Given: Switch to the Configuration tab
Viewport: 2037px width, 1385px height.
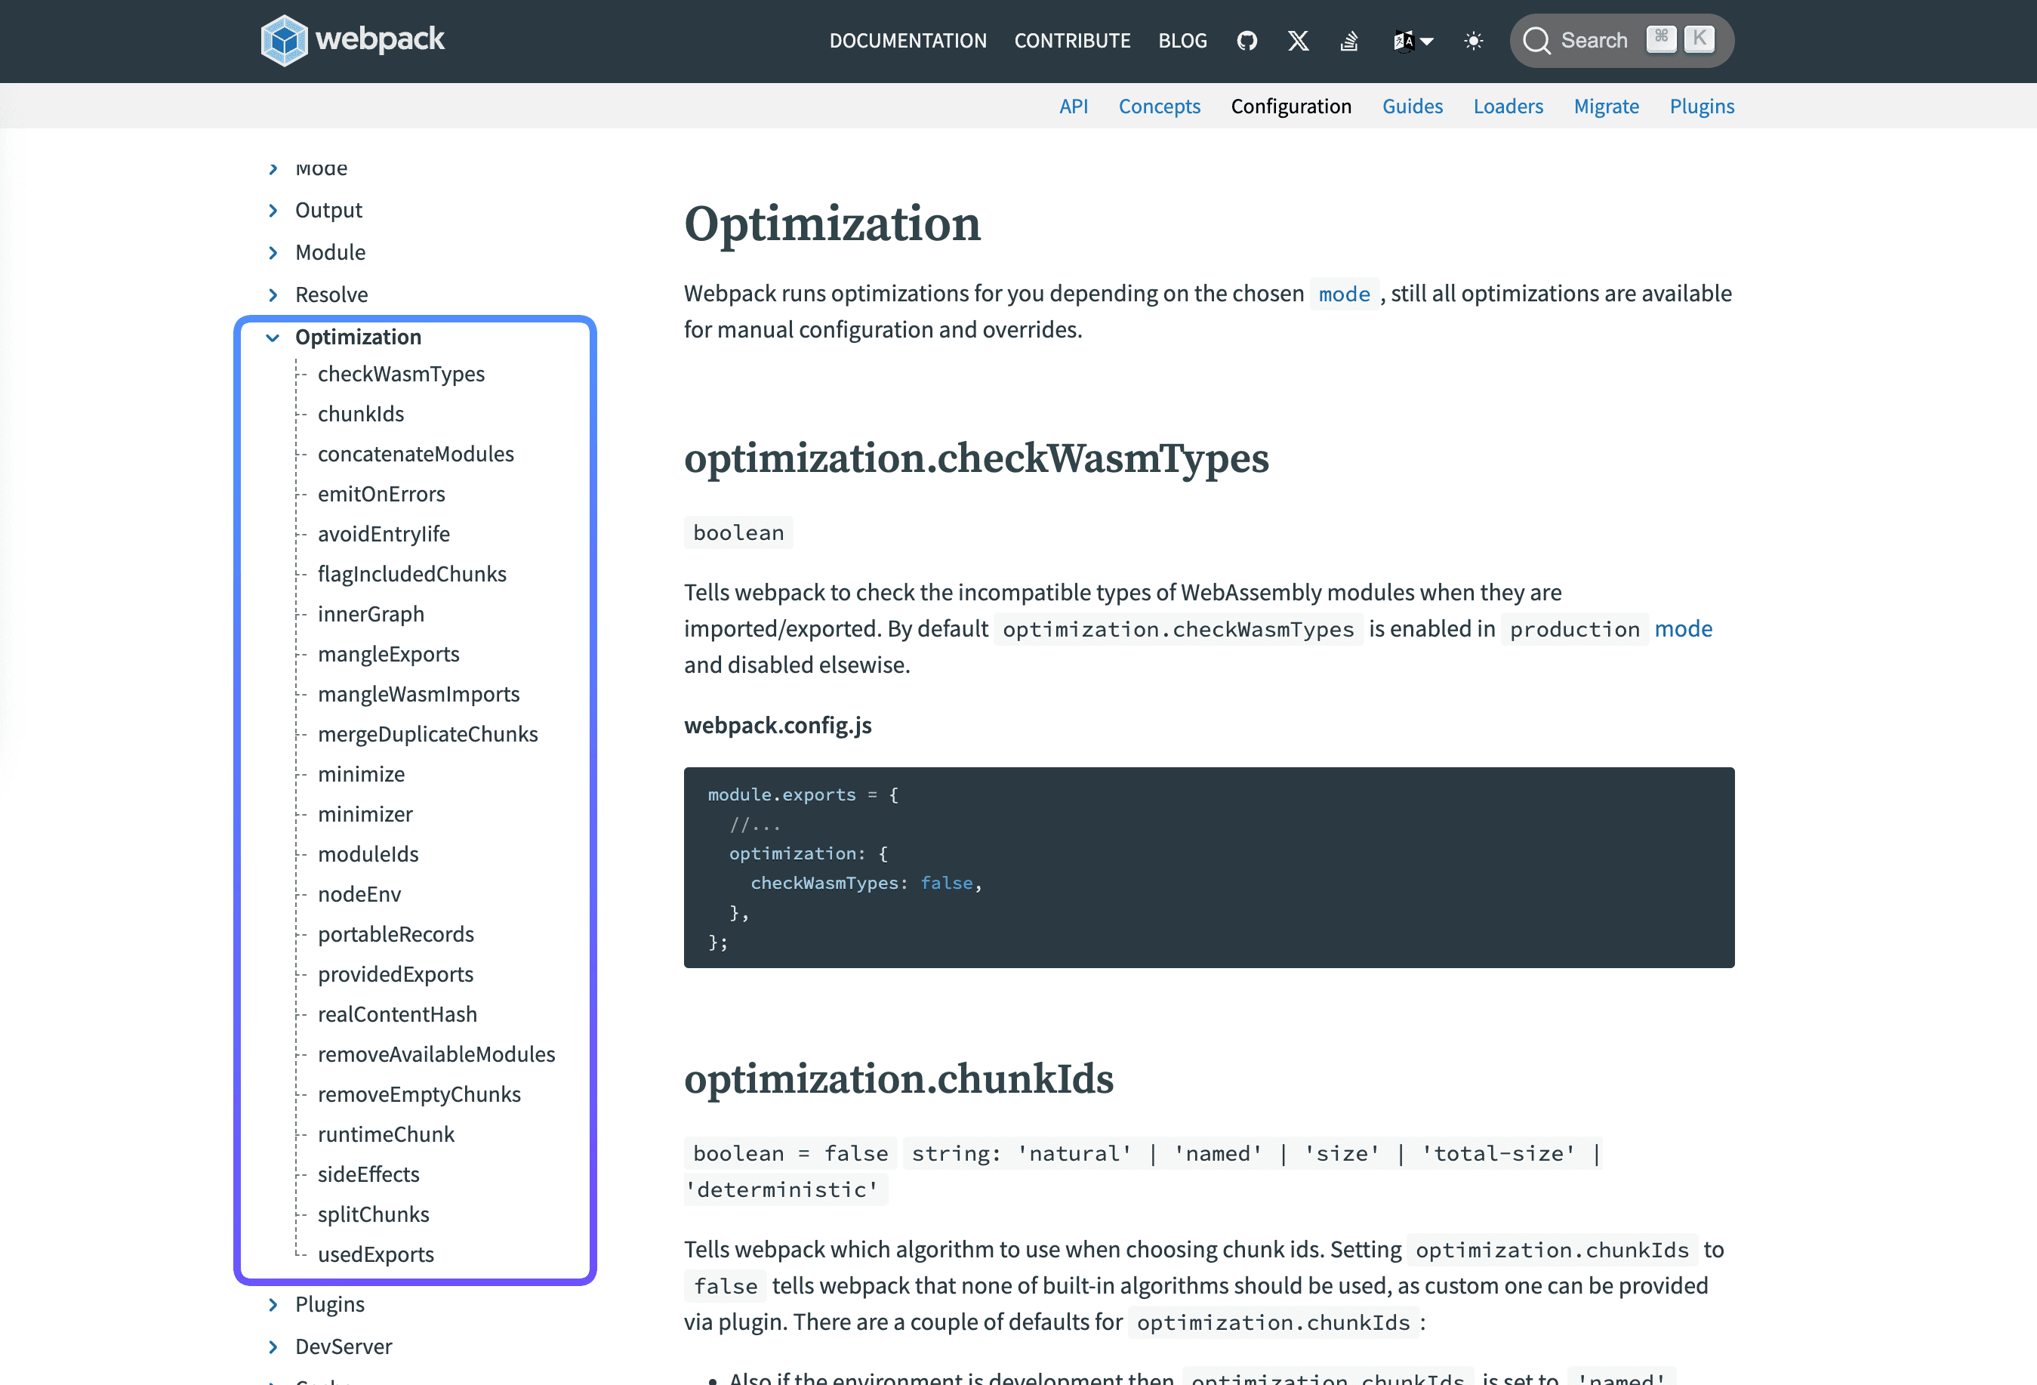Looking at the screenshot, I should point(1291,106).
